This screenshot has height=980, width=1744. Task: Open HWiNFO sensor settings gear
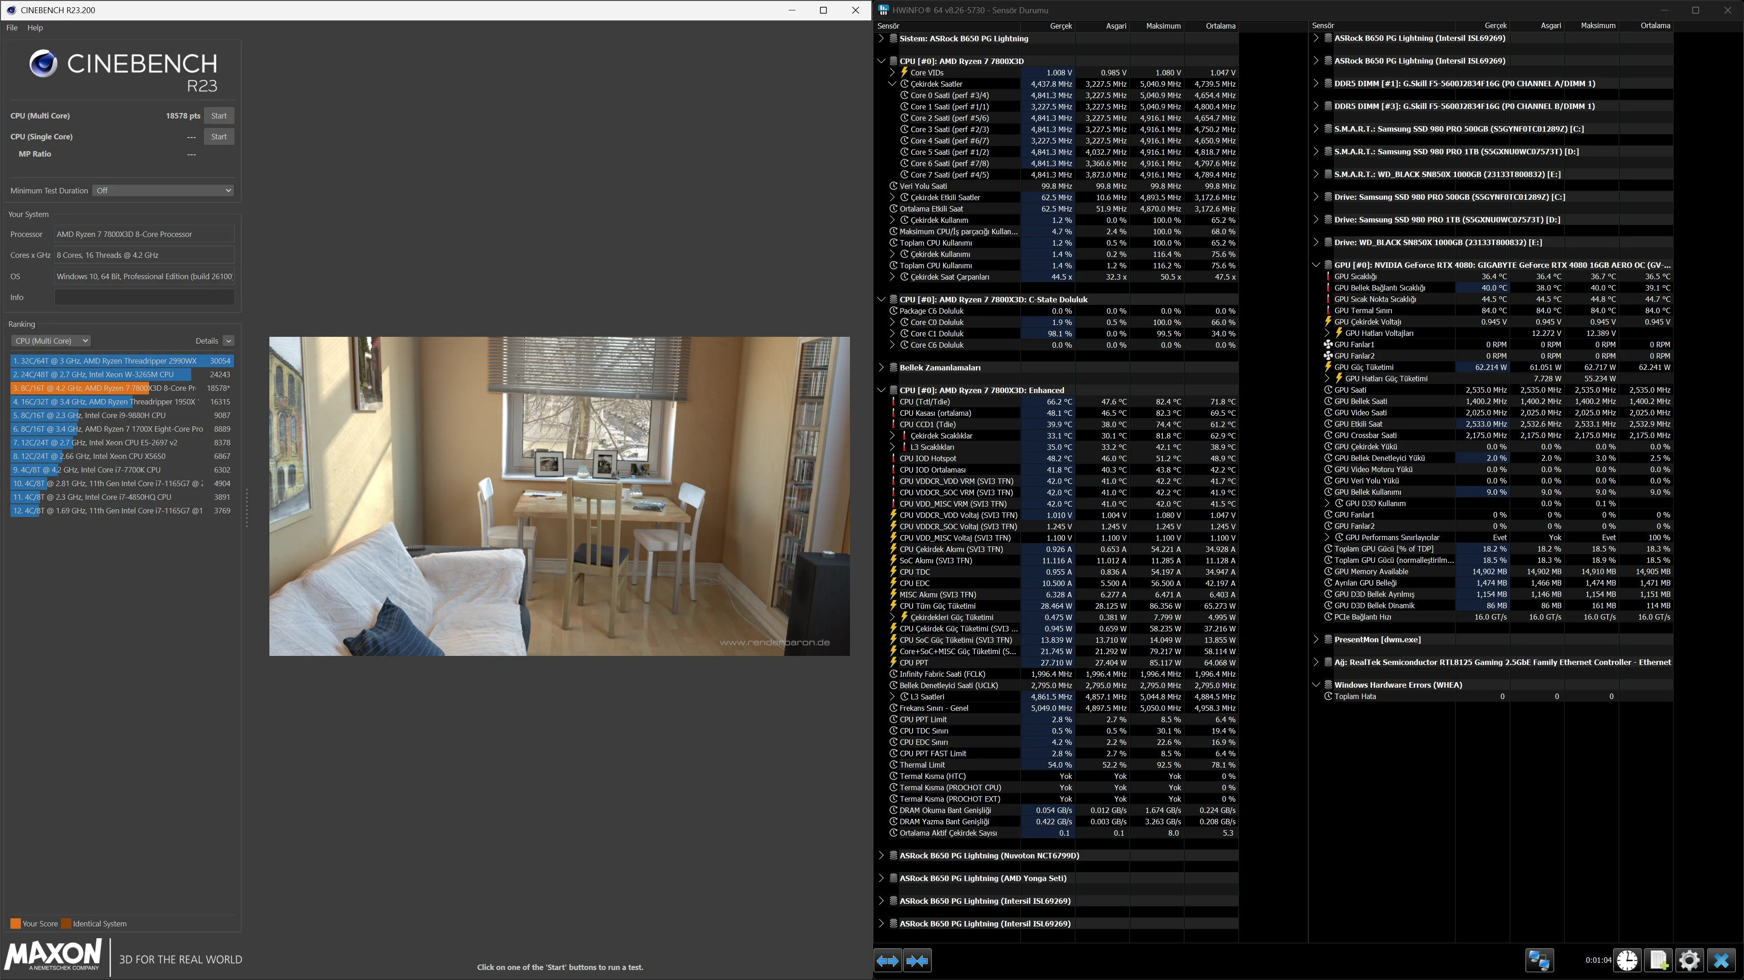[x=1689, y=960]
